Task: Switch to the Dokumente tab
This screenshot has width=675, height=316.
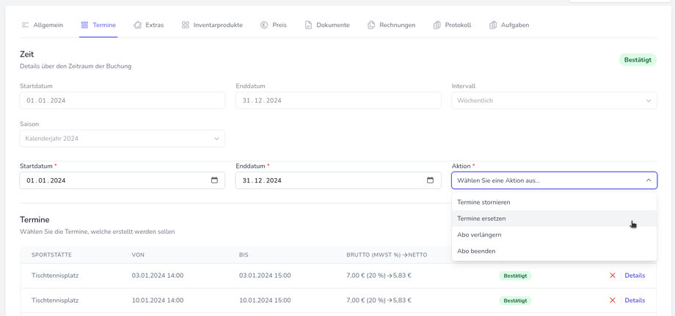Action: coord(327,25)
